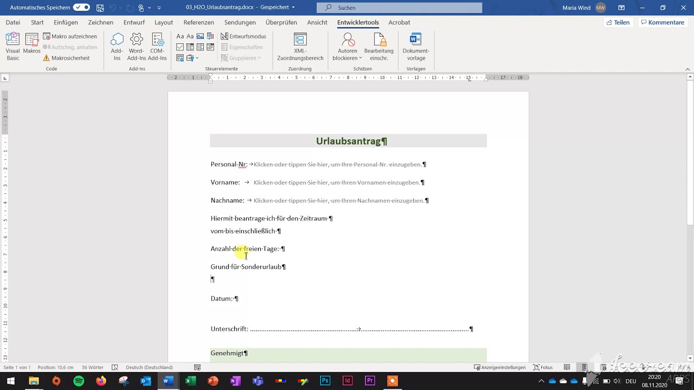Click the Personal-Nr. placeholder field

(338, 164)
